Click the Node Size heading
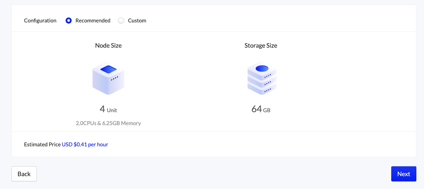Screen dimensions: 424x189 point(108,46)
